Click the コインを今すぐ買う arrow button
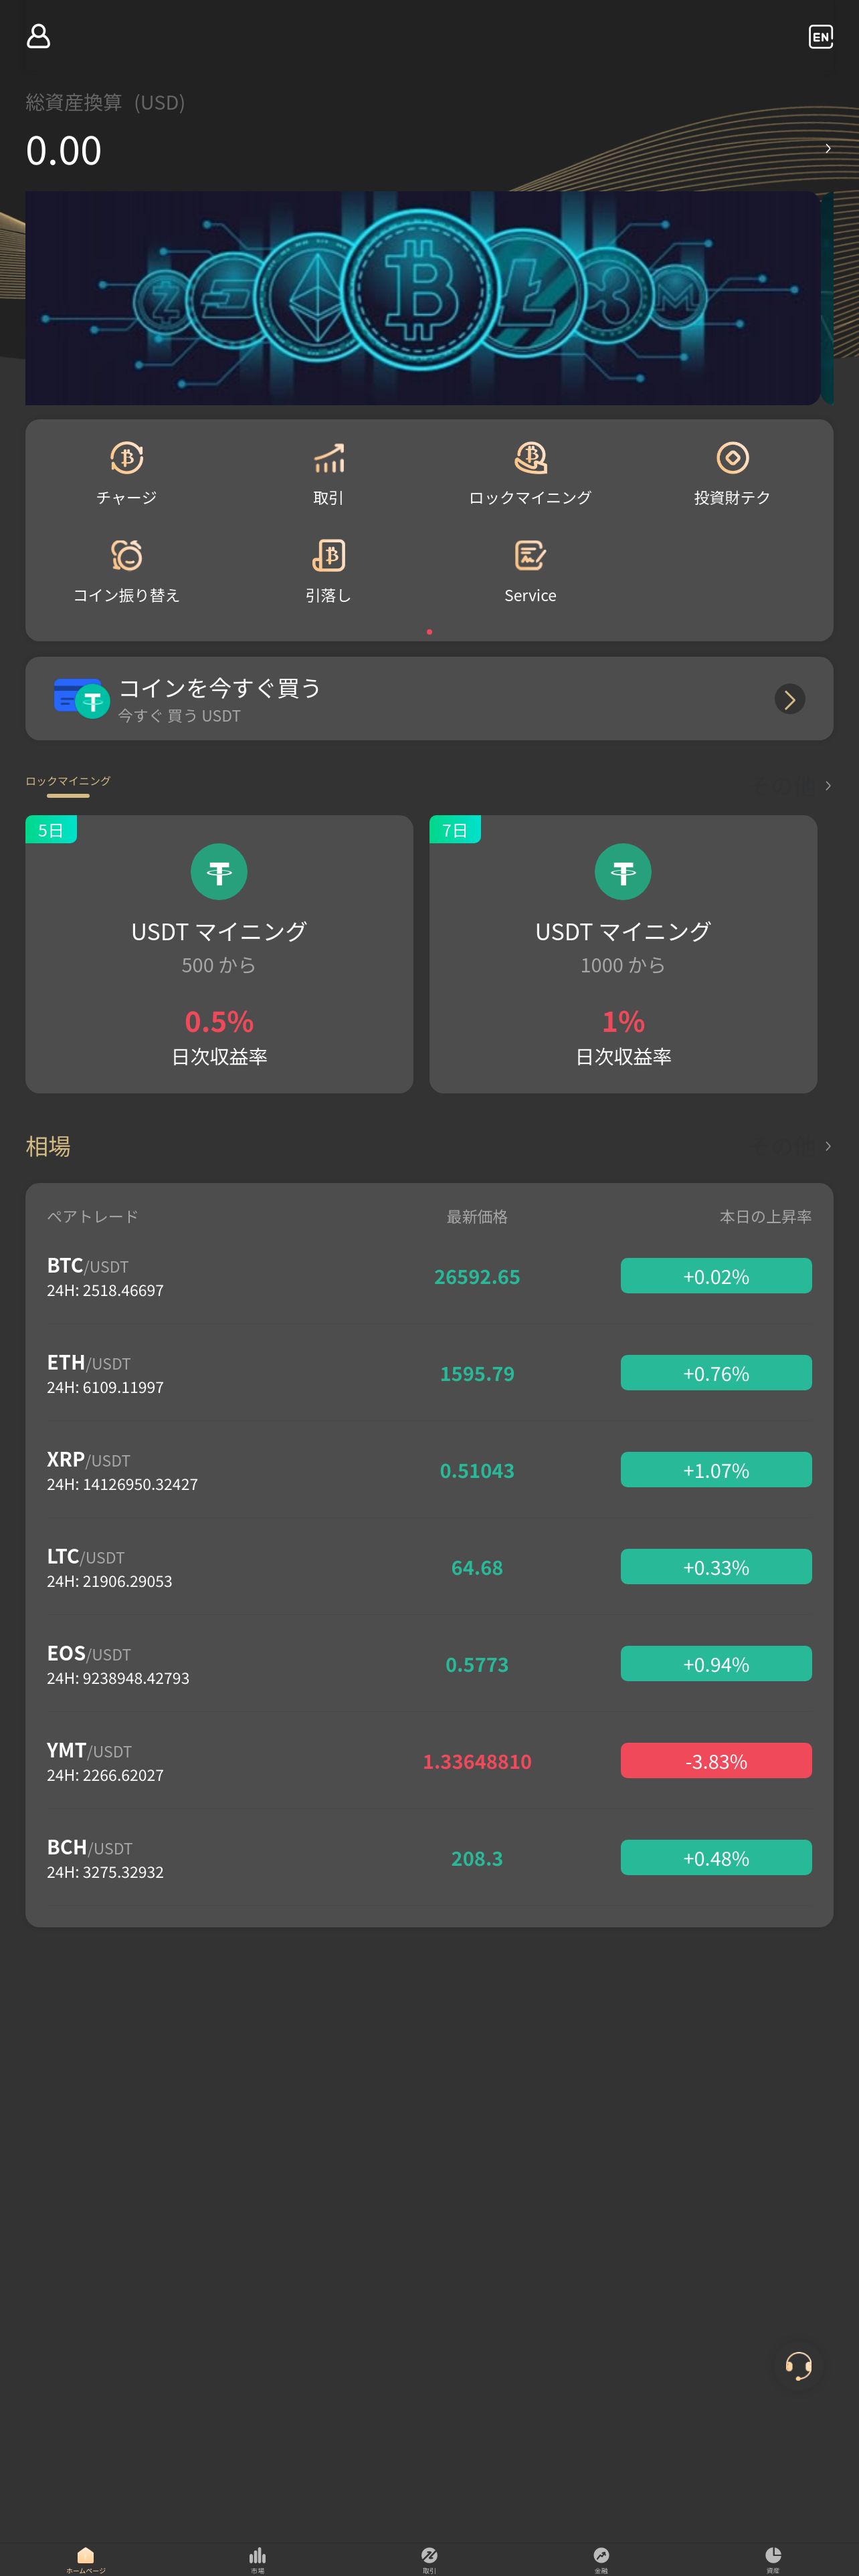The height and width of the screenshot is (2576, 859). [789, 699]
